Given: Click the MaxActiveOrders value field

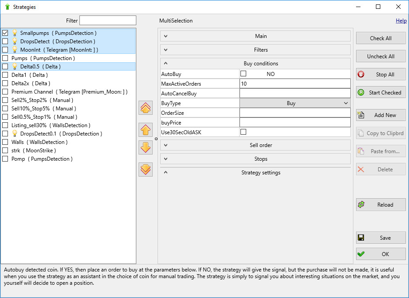Looking at the screenshot, I should click(295, 83).
